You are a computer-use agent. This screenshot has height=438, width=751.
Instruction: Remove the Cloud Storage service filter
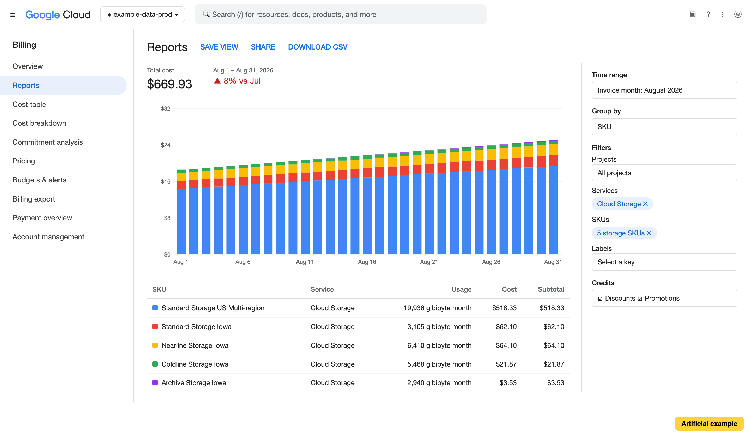(645, 204)
